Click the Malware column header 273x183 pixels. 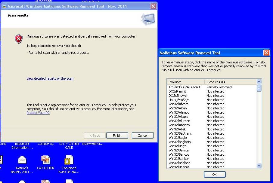(185, 82)
